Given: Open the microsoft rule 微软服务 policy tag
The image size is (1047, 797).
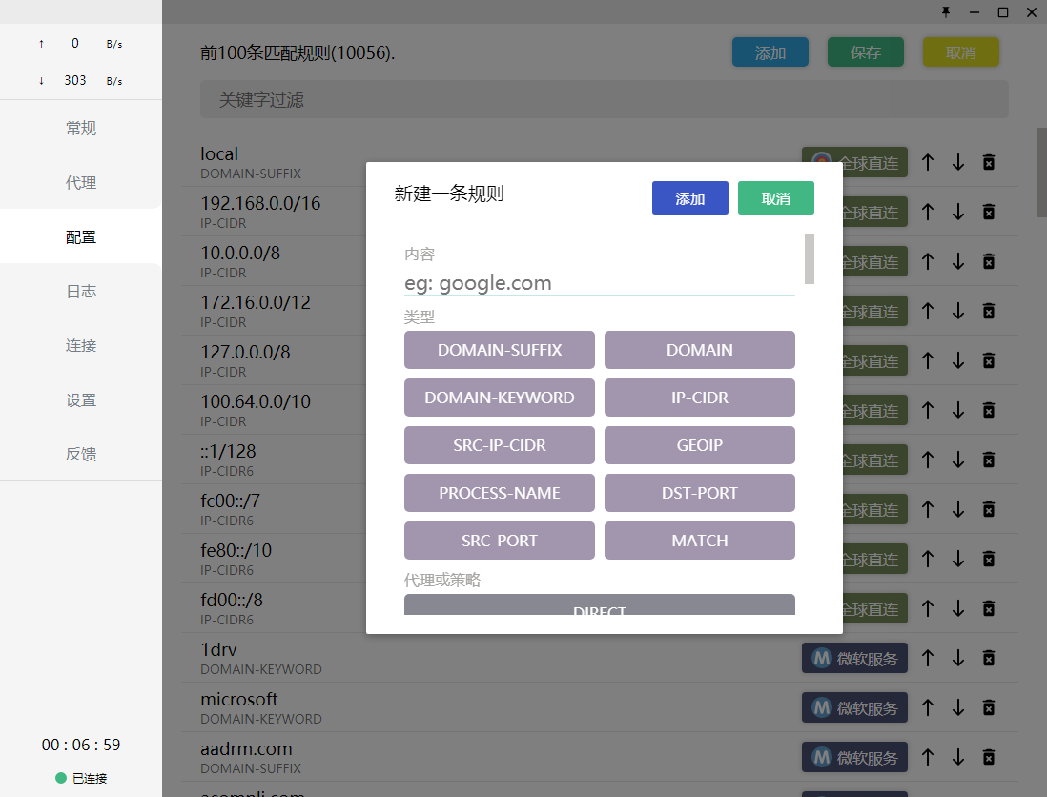Looking at the screenshot, I should (854, 707).
